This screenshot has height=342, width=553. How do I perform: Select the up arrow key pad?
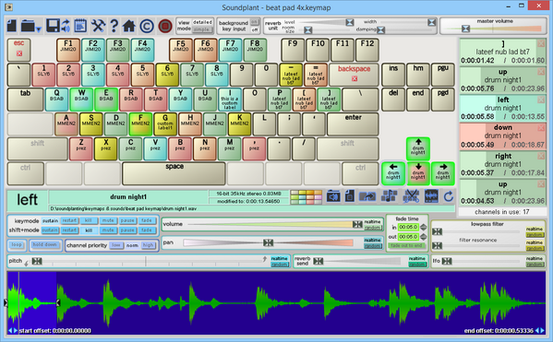click(x=418, y=148)
